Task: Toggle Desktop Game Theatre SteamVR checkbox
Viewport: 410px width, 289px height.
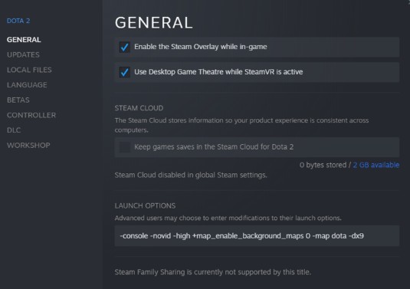Action: coord(124,72)
